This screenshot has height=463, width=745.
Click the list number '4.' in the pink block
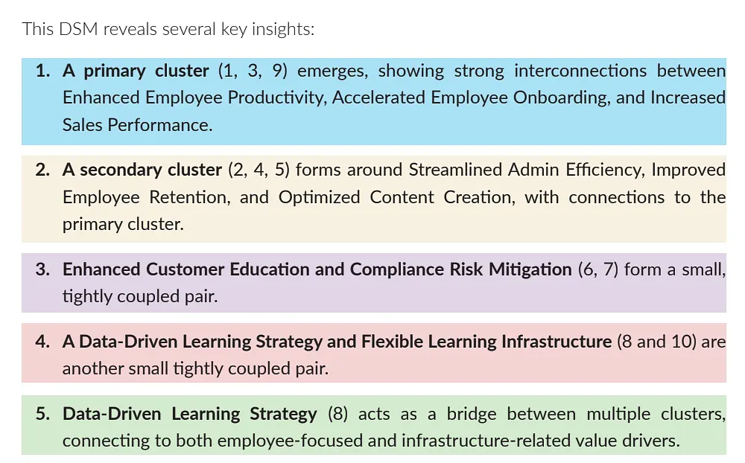[x=43, y=341]
